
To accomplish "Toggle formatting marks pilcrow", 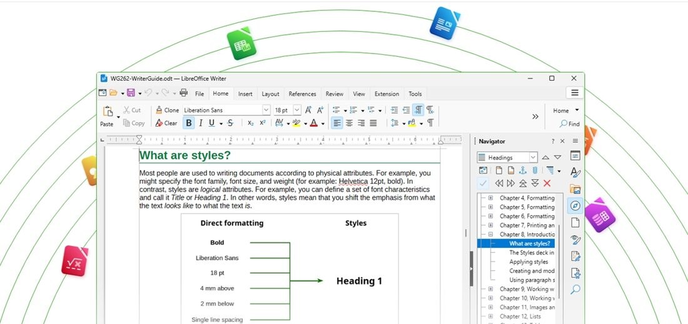I will 430,123.
